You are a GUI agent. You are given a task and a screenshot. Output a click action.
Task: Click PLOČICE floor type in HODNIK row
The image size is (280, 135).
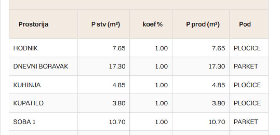pyautogui.click(x=247, y=48)
